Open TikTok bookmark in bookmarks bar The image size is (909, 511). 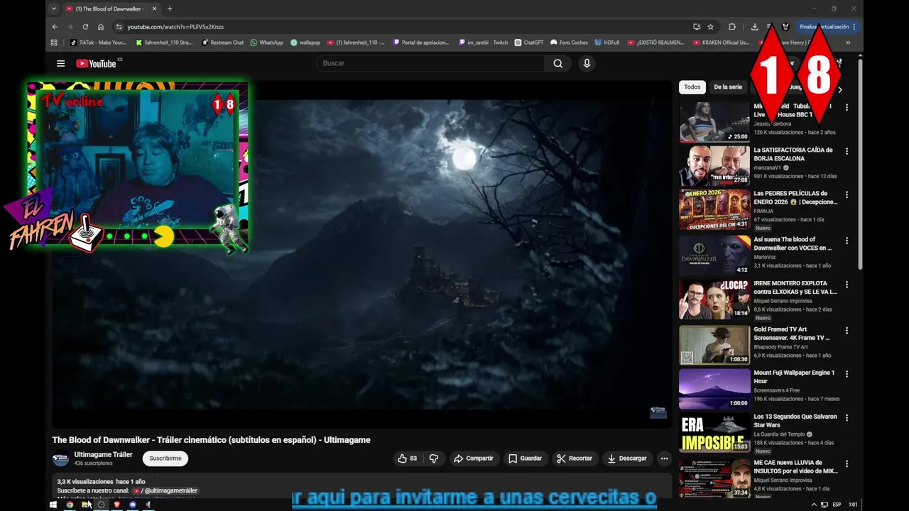click(x=98, y=43)
